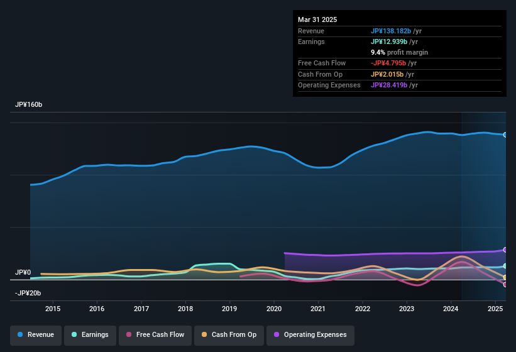Click the 2020 x-axis label

(x=274, y=309)
